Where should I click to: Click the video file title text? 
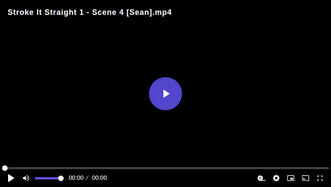pyautogui.click(x=90, y=12)
